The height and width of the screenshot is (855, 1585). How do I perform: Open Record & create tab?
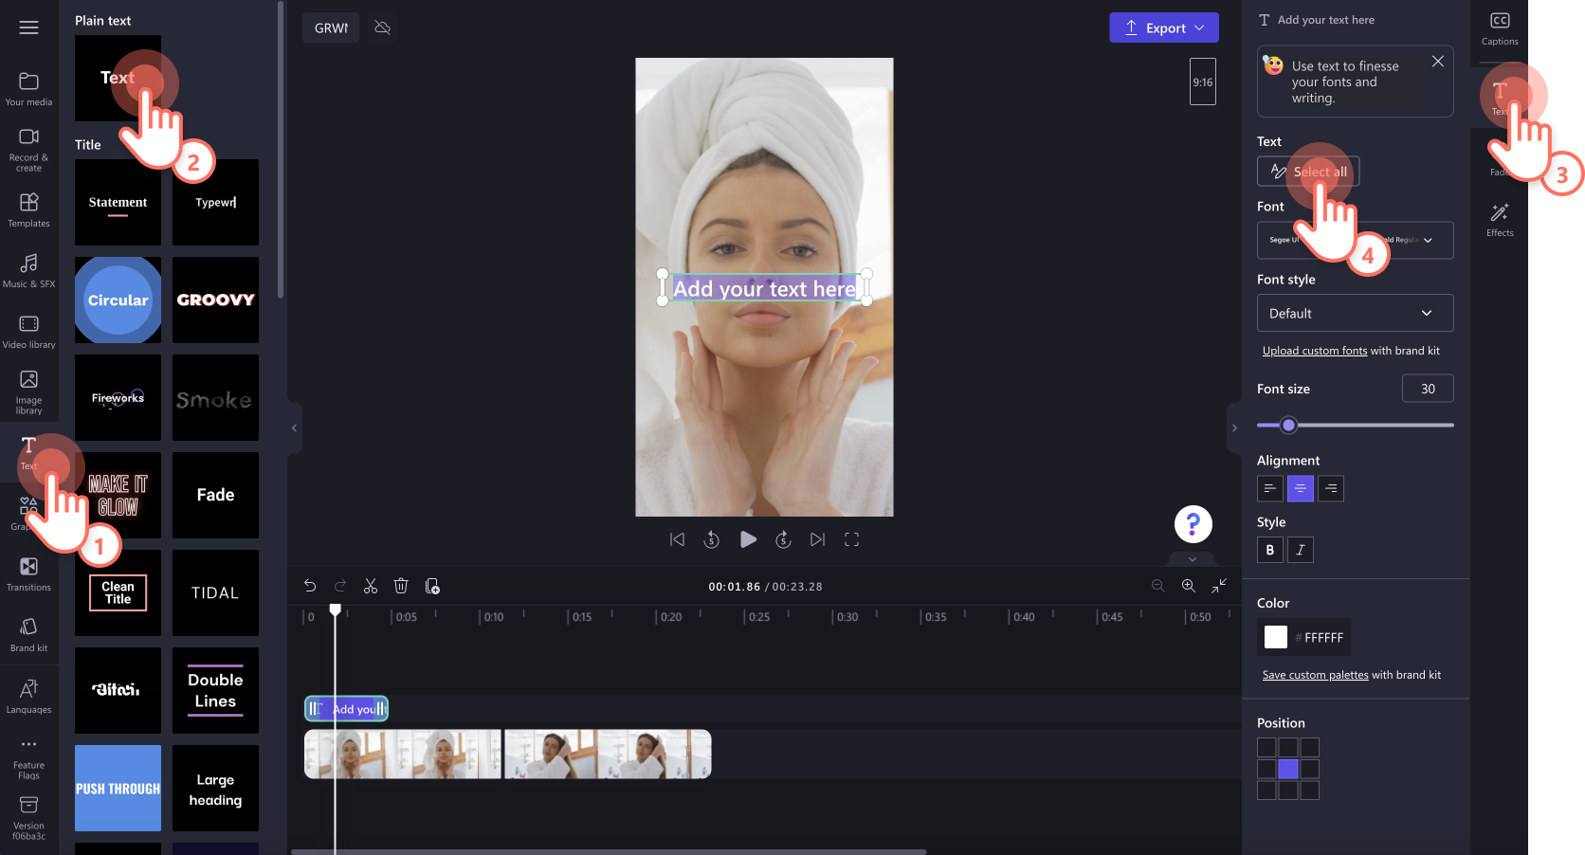point(28,150)
